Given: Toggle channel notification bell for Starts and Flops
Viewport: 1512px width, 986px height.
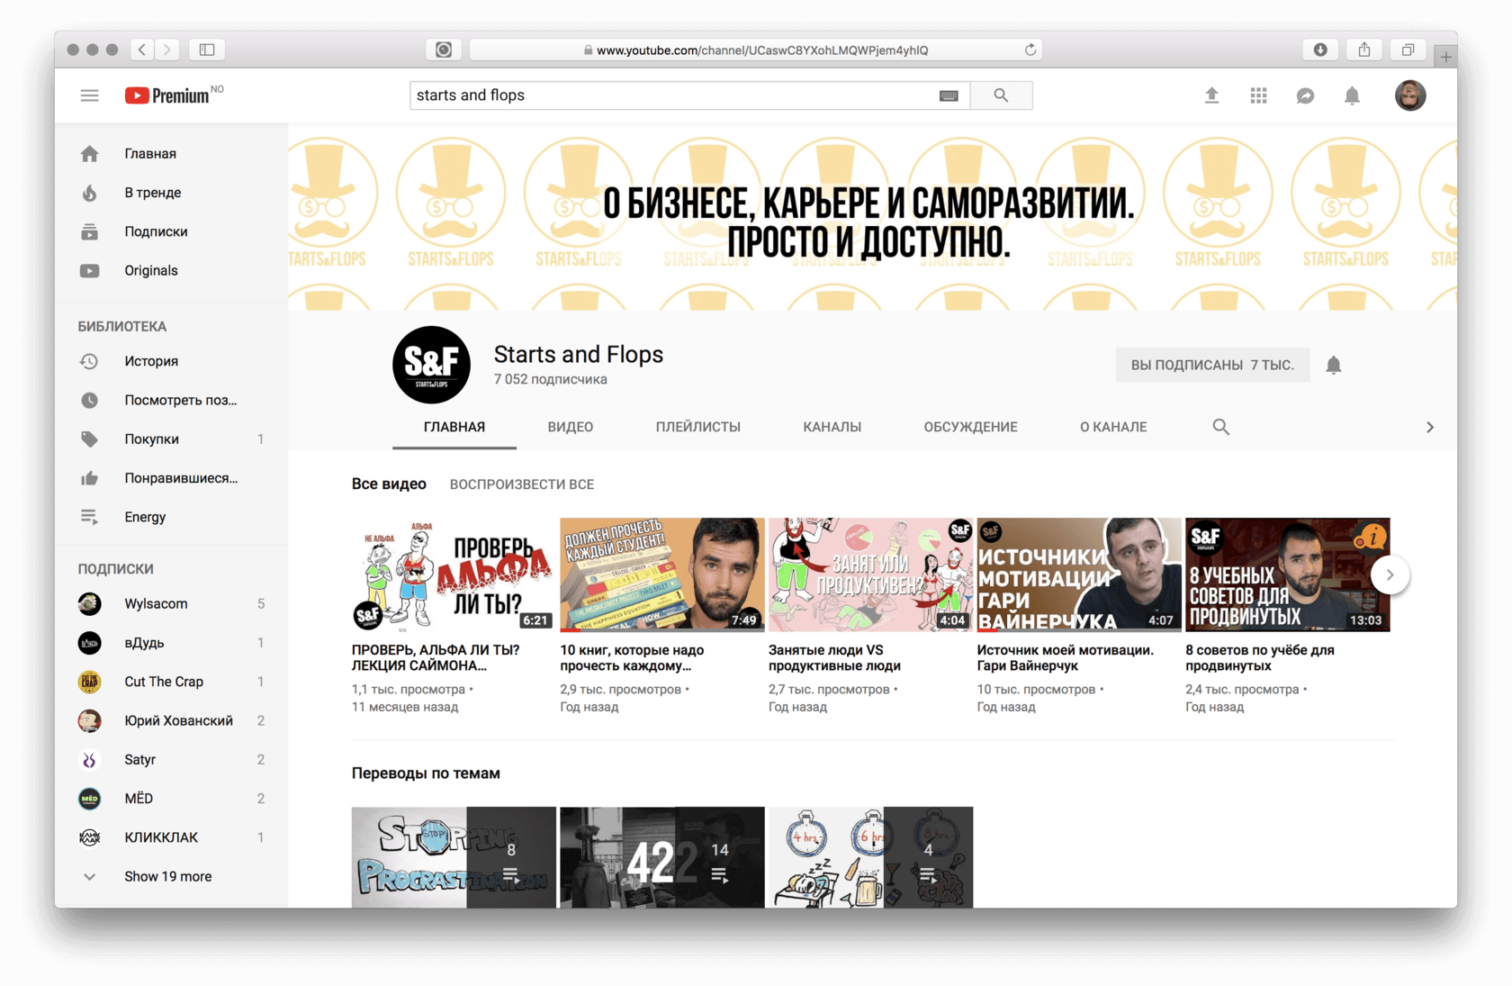Looking at the screenshot, I should [x=1334, y=365].
